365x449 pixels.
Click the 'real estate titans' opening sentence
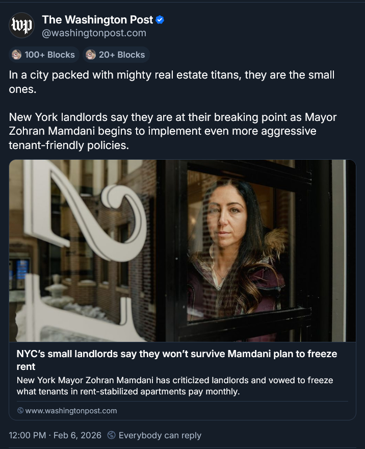point(172,82)
